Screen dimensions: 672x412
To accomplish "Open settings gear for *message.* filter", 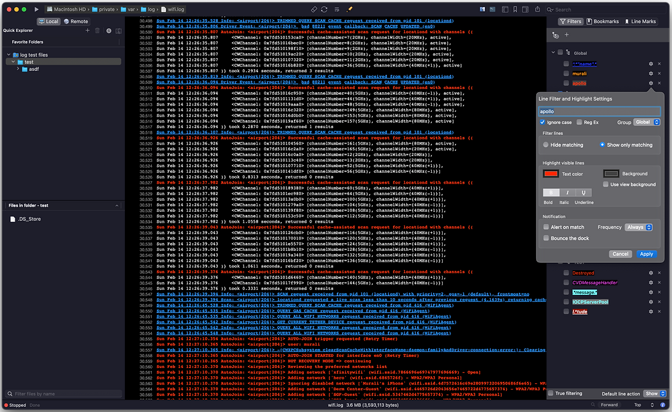I will [651, 292].
